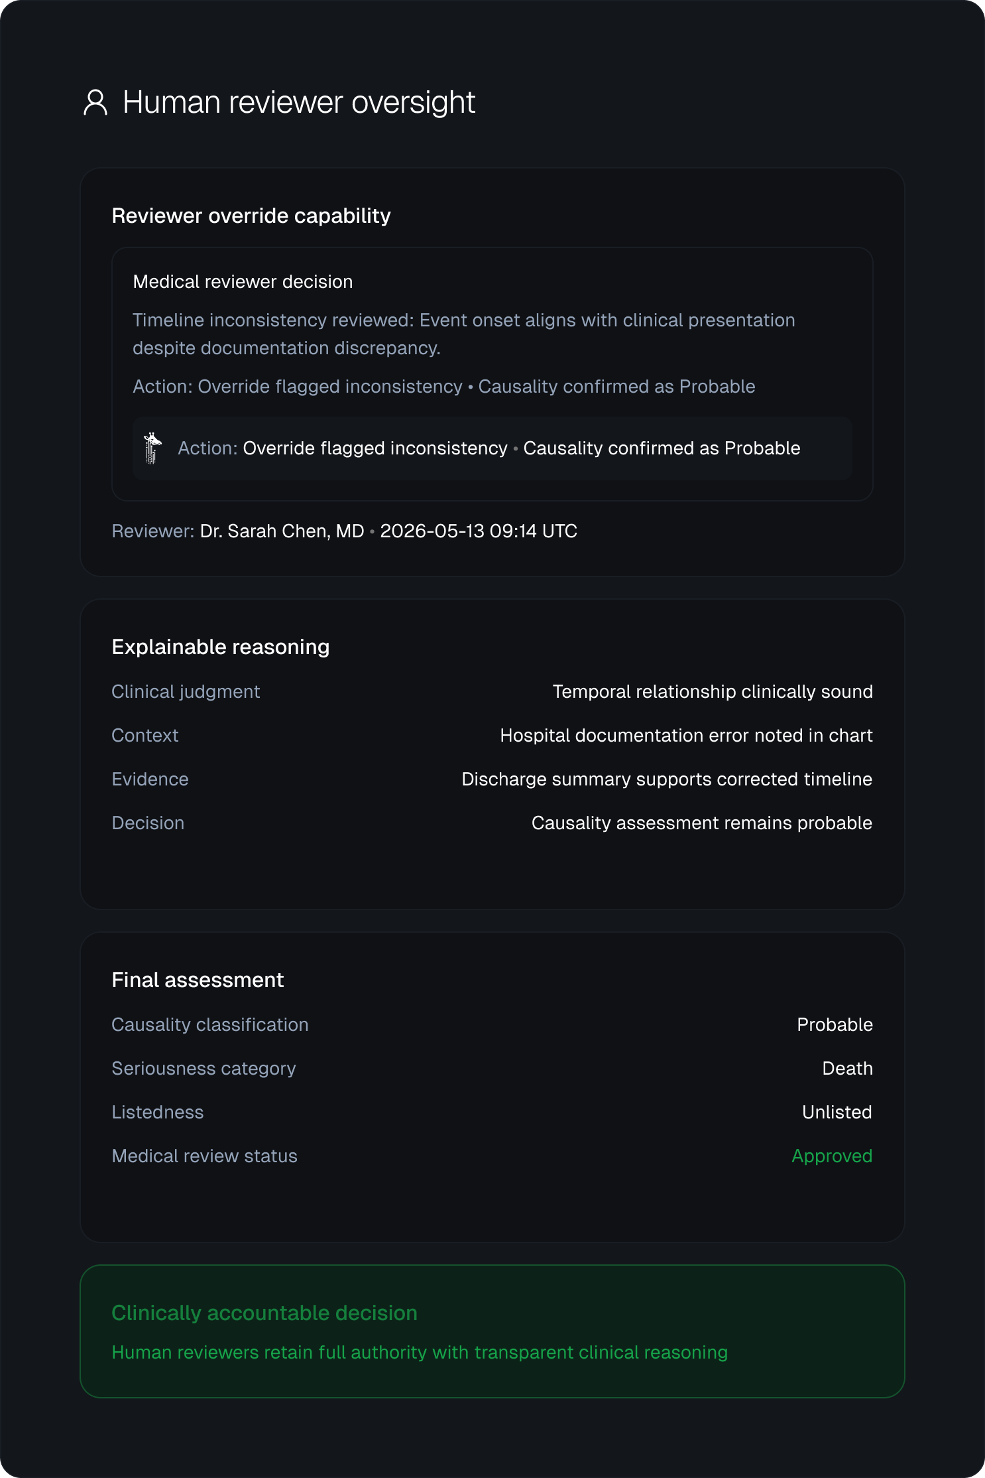Click the 2026-05-13 09:14 UTC timestamp
Viewport: 985px width, 1478px height.
click(479, 531)
